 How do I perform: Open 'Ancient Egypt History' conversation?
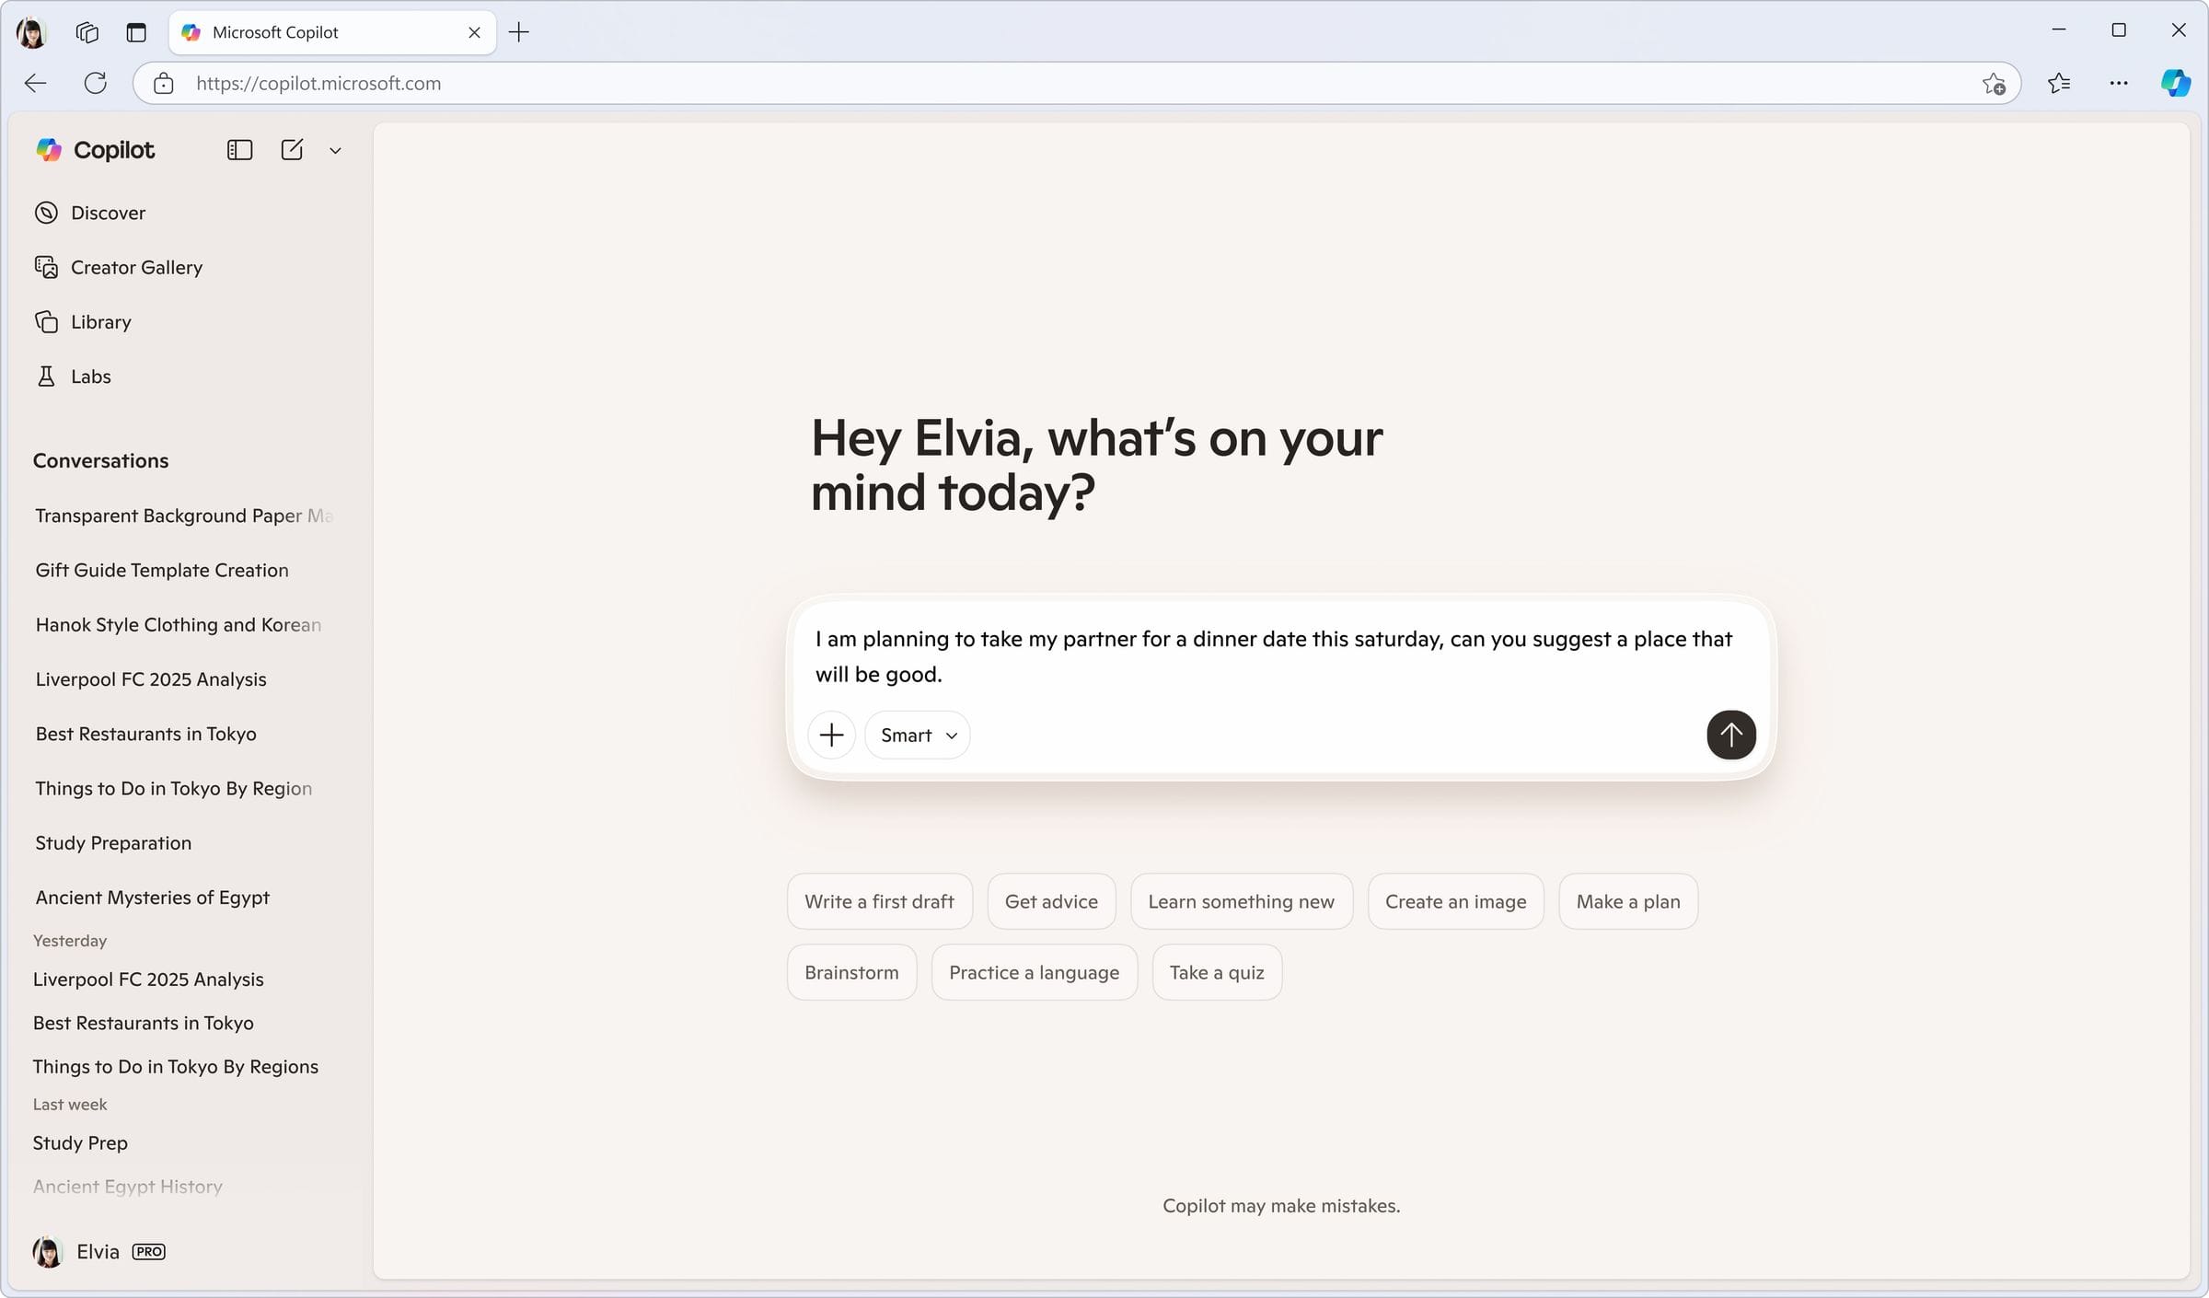[x=128, y=1187]
